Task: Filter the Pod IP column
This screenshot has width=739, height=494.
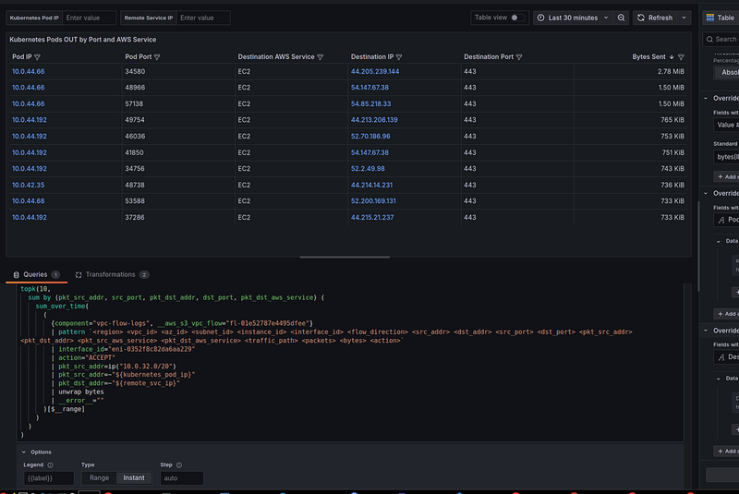Action: point(37,57)
